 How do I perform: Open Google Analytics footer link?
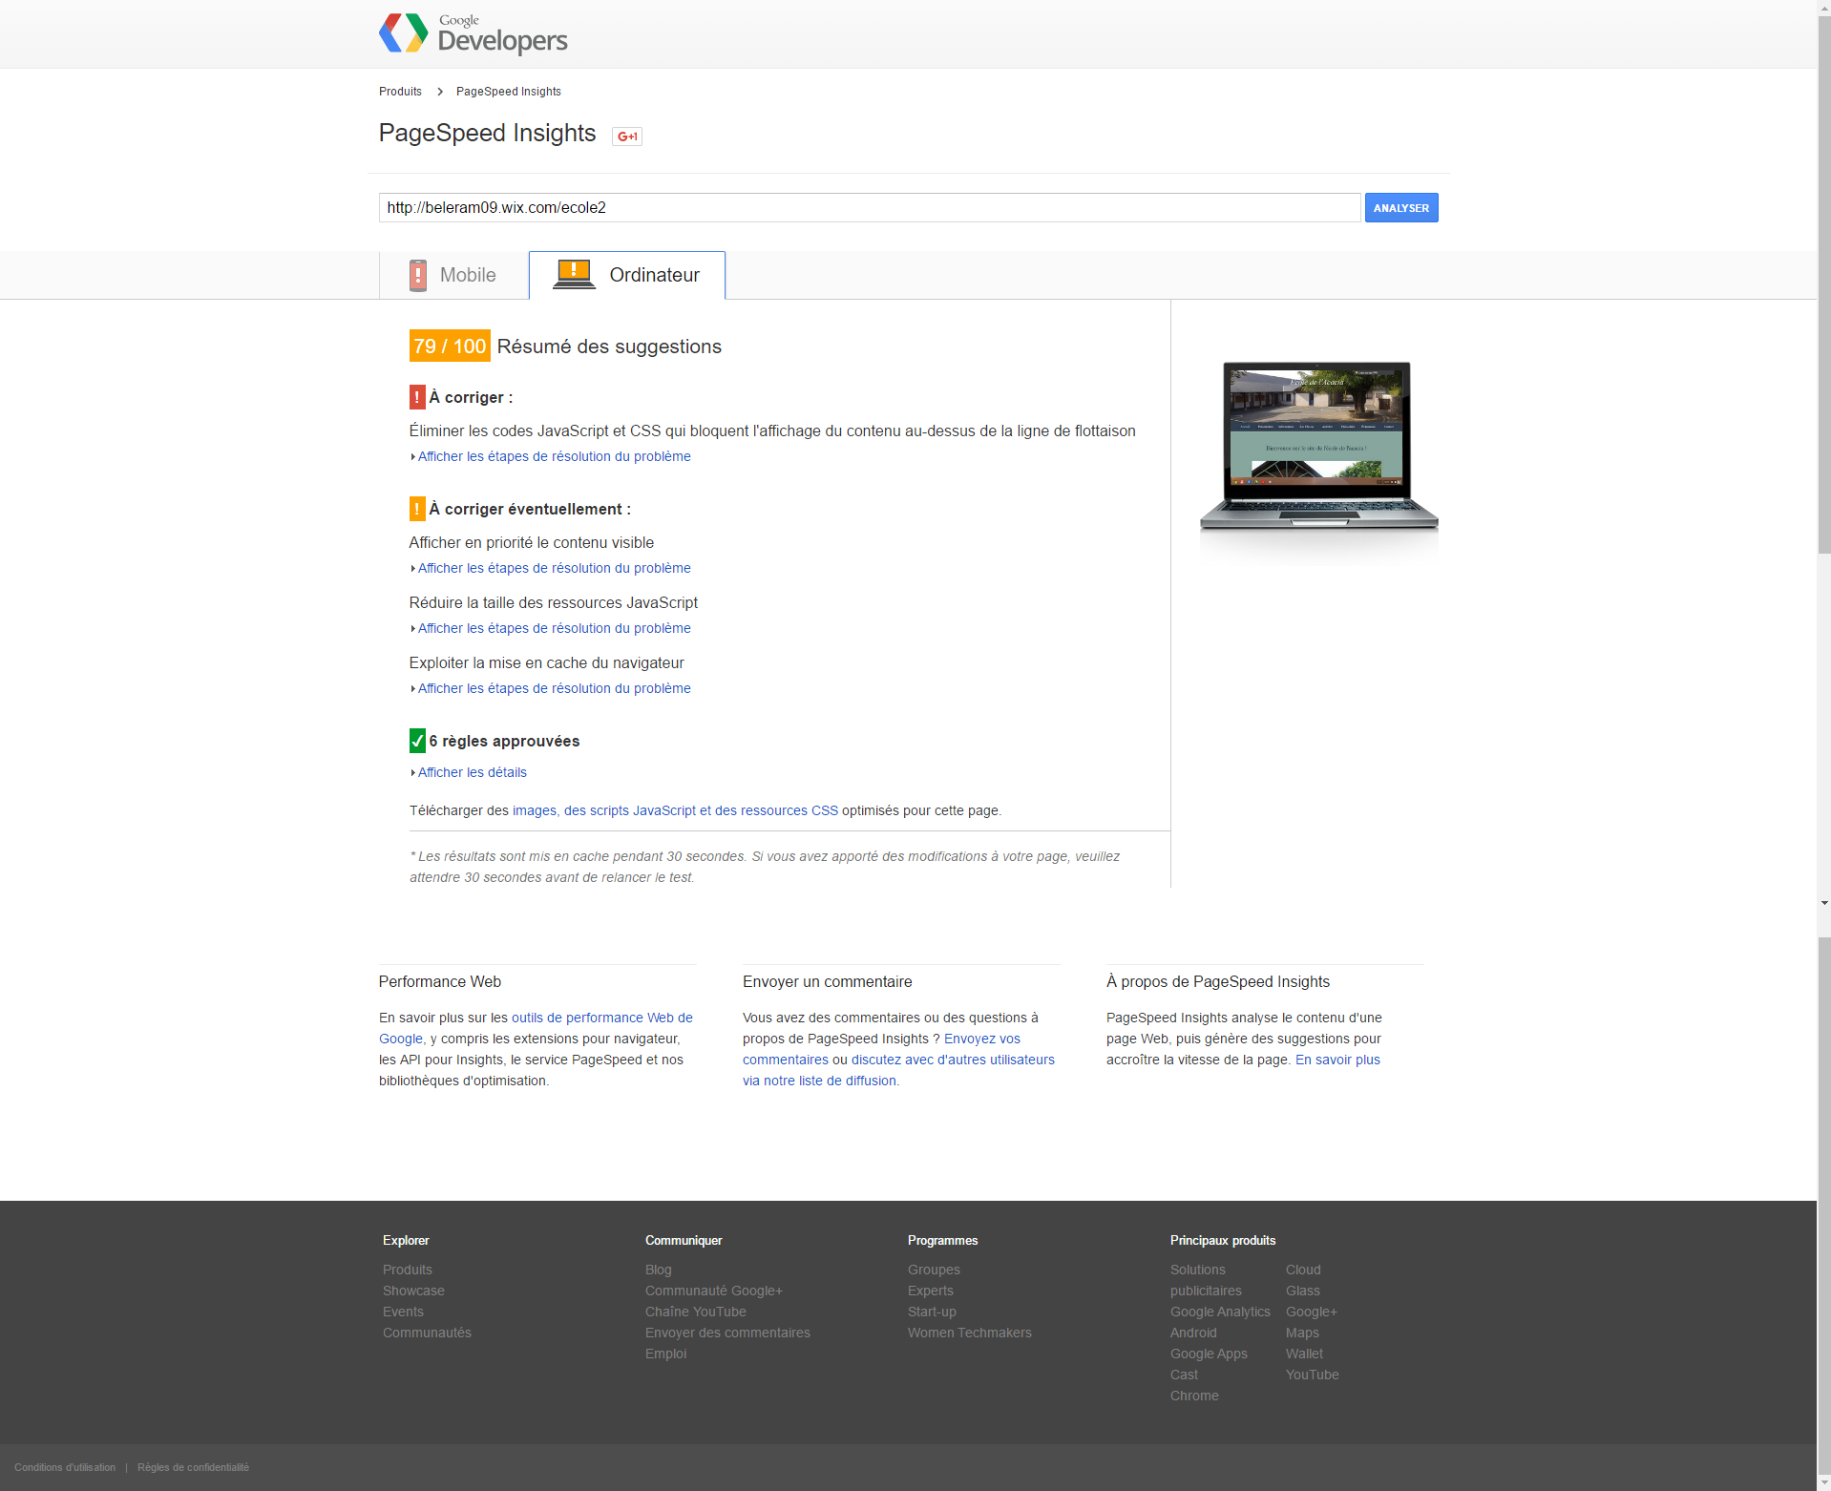point(1220,1312)
